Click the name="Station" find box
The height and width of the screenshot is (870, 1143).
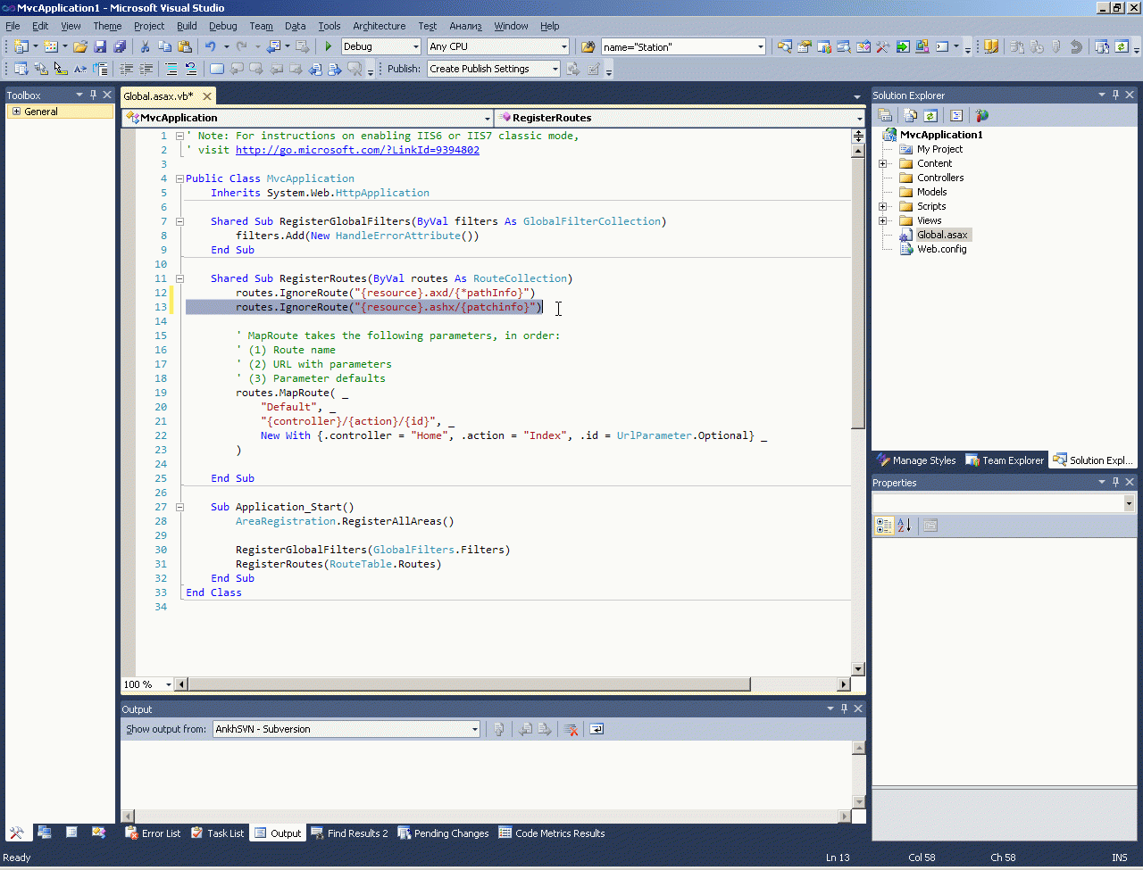click(x=677, y=46)
